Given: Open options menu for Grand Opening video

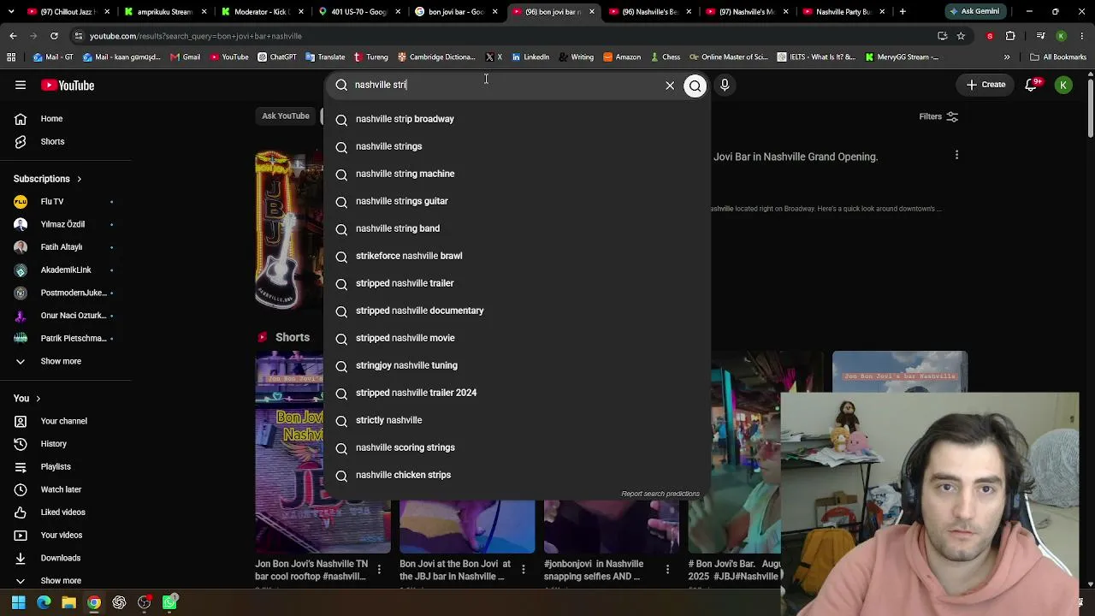Looking at the screenshot, I should pyautogui.click(x=956, y=155).
